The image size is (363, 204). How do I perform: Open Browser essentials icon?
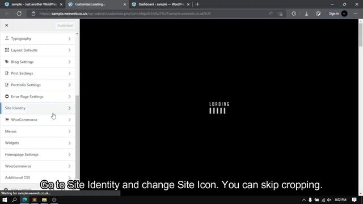[x=318, y=14]
